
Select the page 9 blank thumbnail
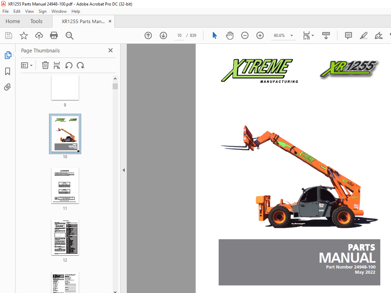pos(65,88)
